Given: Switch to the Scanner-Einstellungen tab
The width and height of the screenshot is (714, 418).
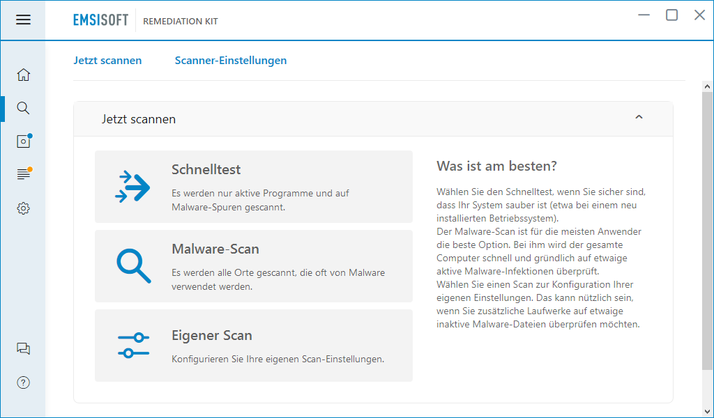Looking at the screenshot, I should click(231, 61).
